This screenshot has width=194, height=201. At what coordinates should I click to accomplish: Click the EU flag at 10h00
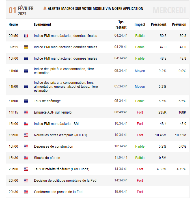pos(26,58)
